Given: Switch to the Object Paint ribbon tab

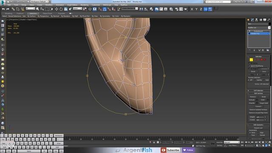Looking at the screenshot, I should point(47,13).
